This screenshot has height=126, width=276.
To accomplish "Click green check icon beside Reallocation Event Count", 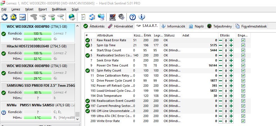I will 87,101.
